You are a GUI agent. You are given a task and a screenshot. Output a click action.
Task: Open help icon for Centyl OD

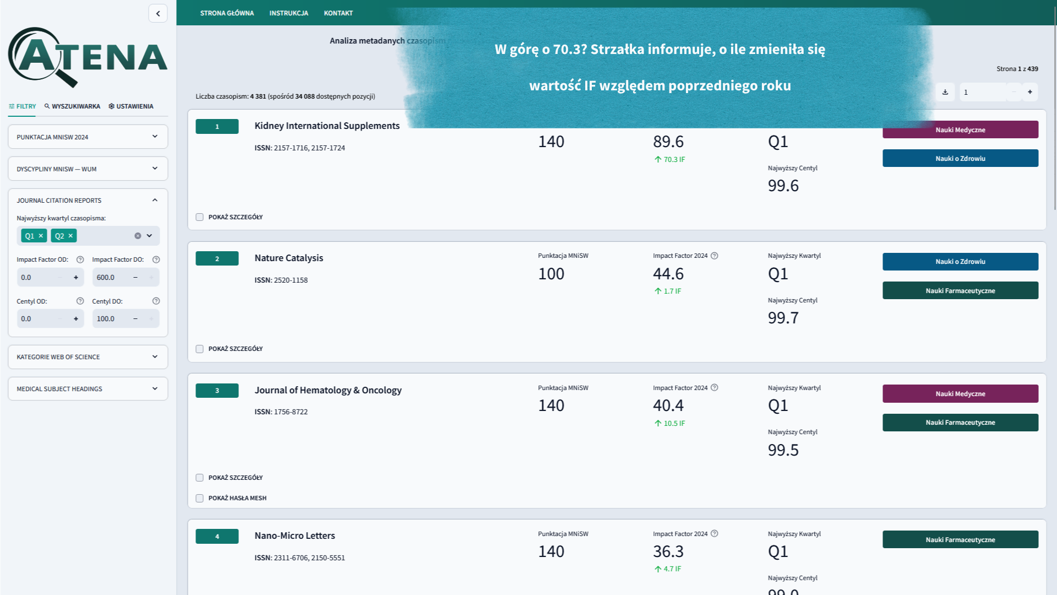click(x=80, y=301)
